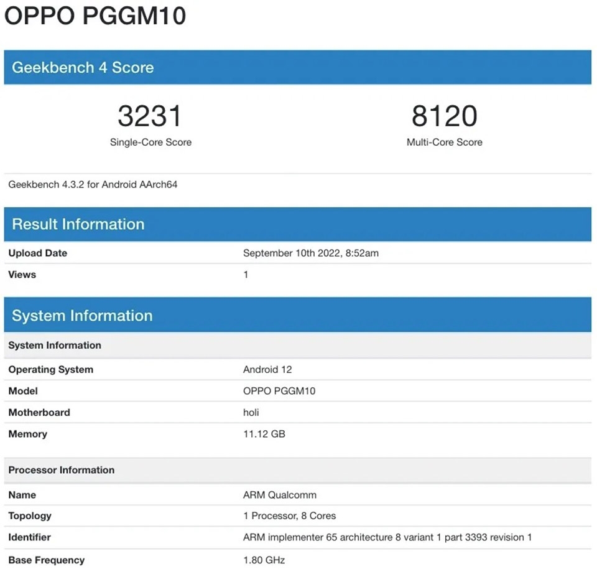Select the Name value ARM Qualcomm

point(279,494)
